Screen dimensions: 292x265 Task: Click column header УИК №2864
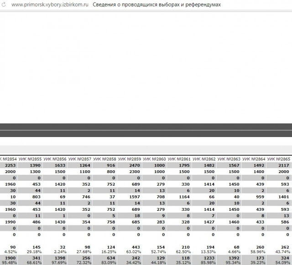[x=254, y=159]
